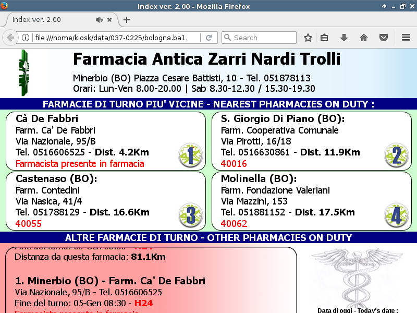Click the numbered badge 2 for S. Giorgio Di Piano
This screenshot has height=313, width=417.
pos(396,155)
